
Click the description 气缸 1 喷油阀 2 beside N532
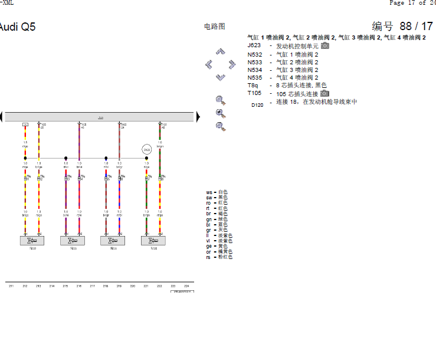click(x=297, y=55)
